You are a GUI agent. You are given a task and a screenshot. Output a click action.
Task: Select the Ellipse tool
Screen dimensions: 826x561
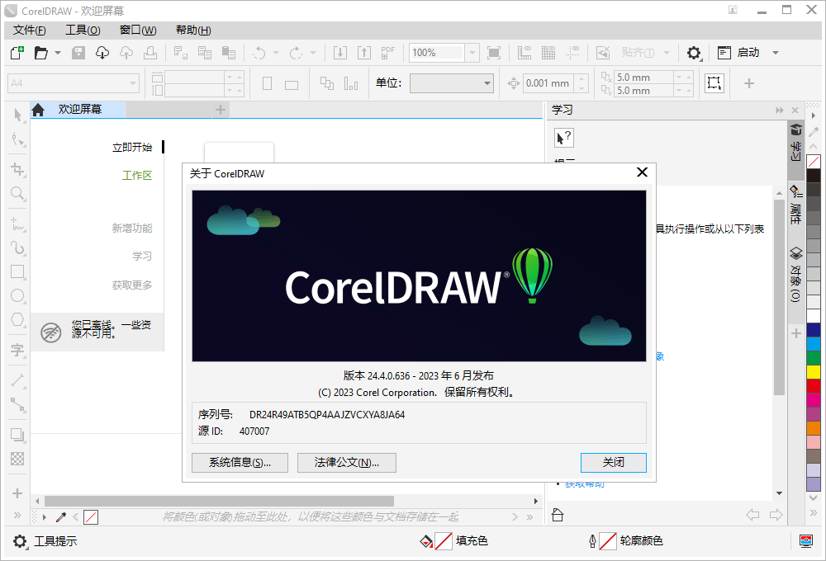(x=17, y=295)
